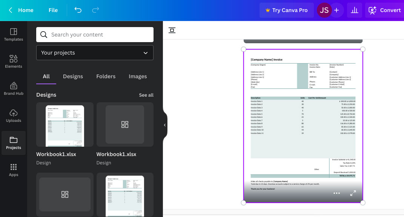Click the Redo arrow
404x217 pixels.
tap(96, 10)
